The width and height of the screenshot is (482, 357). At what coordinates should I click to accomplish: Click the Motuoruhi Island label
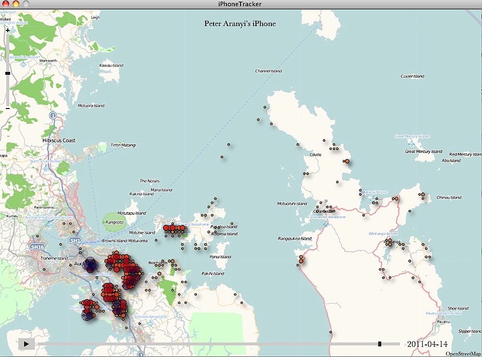(x=292, y=204)
